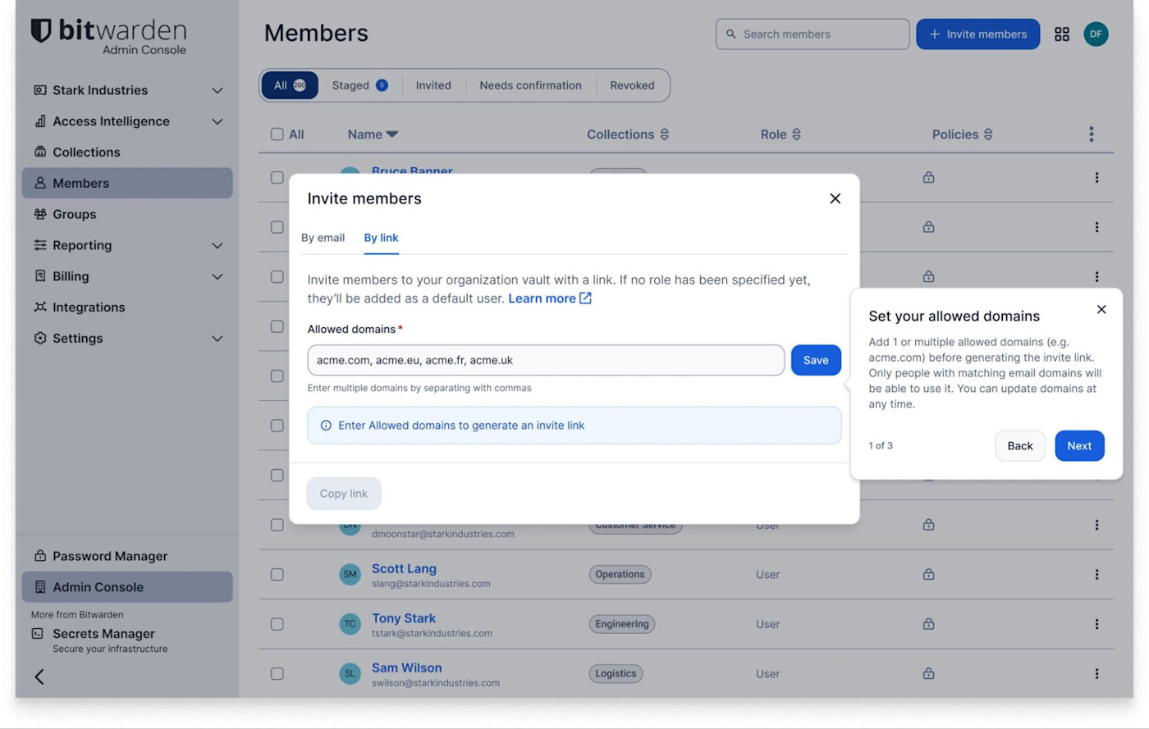Toggle the select All checkbox
Image resolution: width=1149 pixels, height=729 pixels.
(277, 134)
